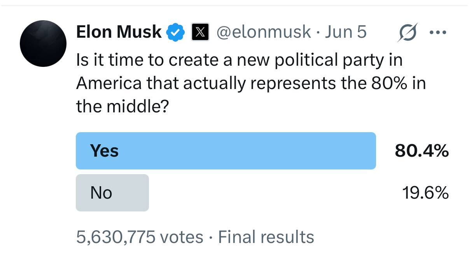The image size is (469, 262).
Task: Click the Yes option label
Action: 104,151
